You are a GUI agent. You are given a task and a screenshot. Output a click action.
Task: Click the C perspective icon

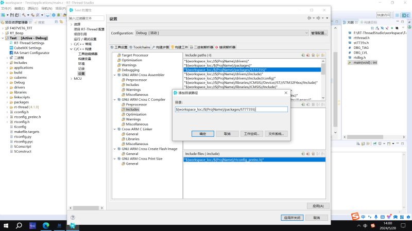coord(405,15)
